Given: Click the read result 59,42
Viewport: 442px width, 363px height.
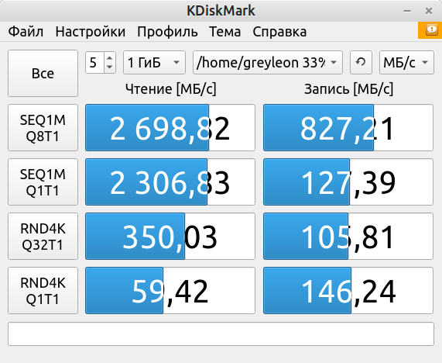Looking at the screenshot, I should point(170,290).
